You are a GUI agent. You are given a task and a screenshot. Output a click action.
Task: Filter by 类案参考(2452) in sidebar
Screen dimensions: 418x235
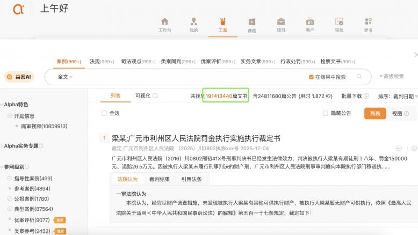32,231
